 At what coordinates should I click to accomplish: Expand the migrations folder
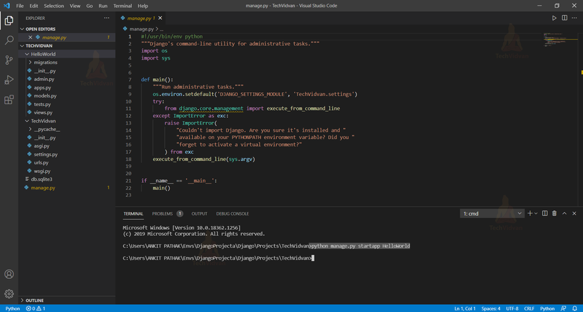point(45,62)
